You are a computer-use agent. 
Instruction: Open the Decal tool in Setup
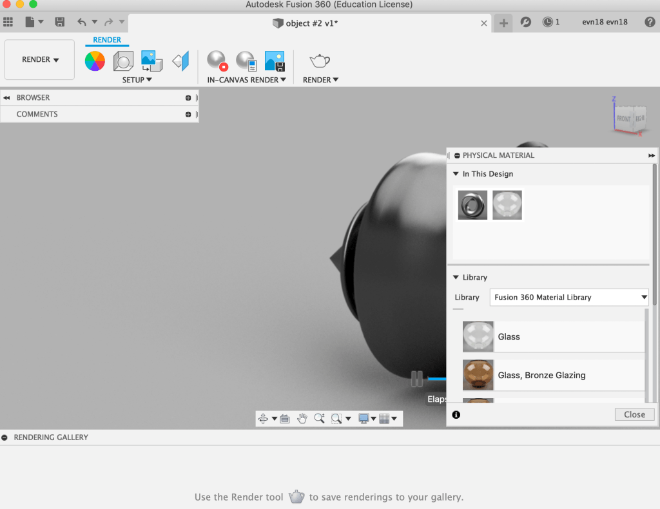pyautogui.click(x=151, y=61)
